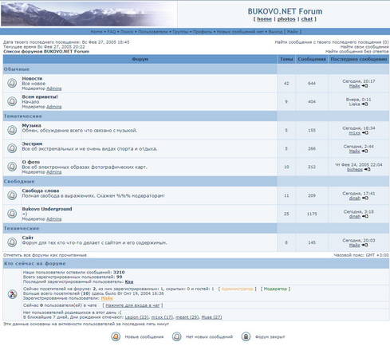Click the folder icon beside О фото
This screenshot has width=390, height=346.
(x=12, y=167)
